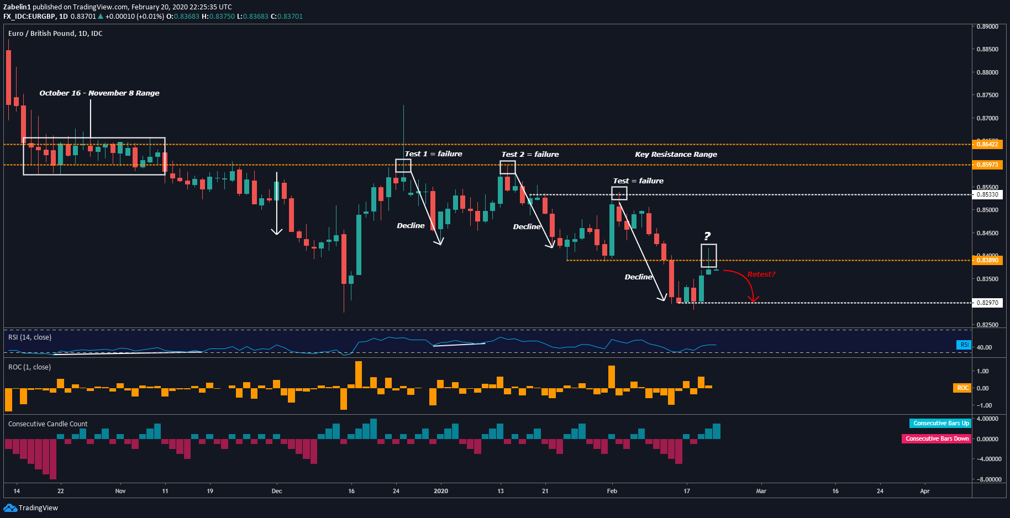Image resolution: width=1010 pixels, height=518 pixels.
Task: Click the blue RSI tag on right axis
Action: click(964, 345)
